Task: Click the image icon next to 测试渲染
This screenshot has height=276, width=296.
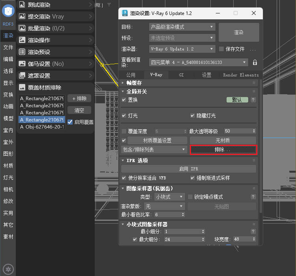Action: click(22, 5)
